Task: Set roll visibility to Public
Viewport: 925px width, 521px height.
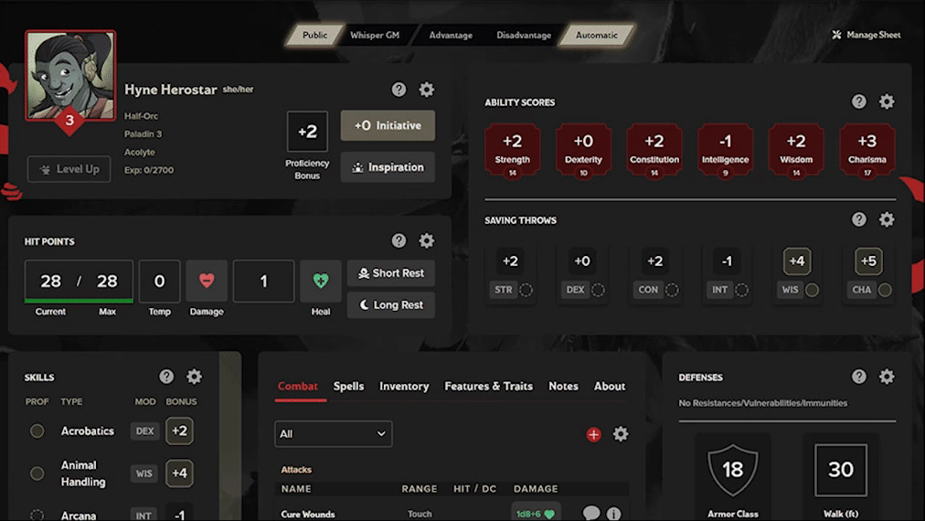Action: (x=314, y=36)
